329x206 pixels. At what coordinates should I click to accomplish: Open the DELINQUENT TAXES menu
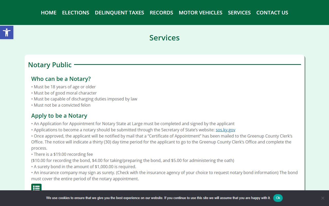120,13
